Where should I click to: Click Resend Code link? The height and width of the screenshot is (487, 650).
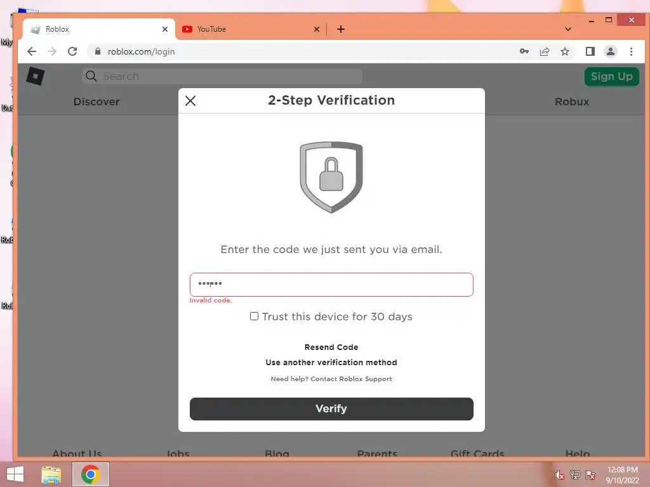(x=331, y=347)
